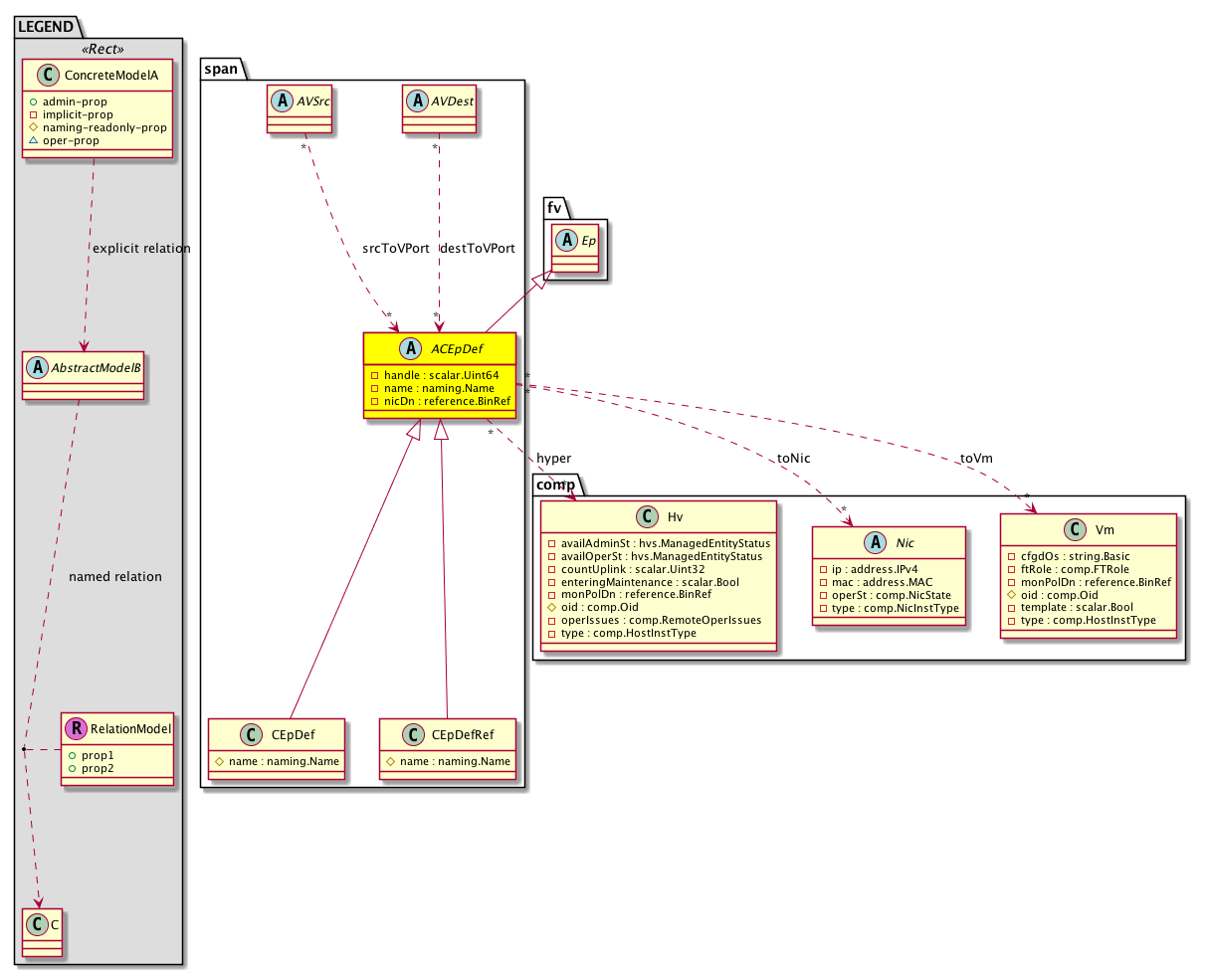The width and height of the screenshot is (1206, 975).
Task: Click the nicDn property in ACEpDef
Action: 440,401
